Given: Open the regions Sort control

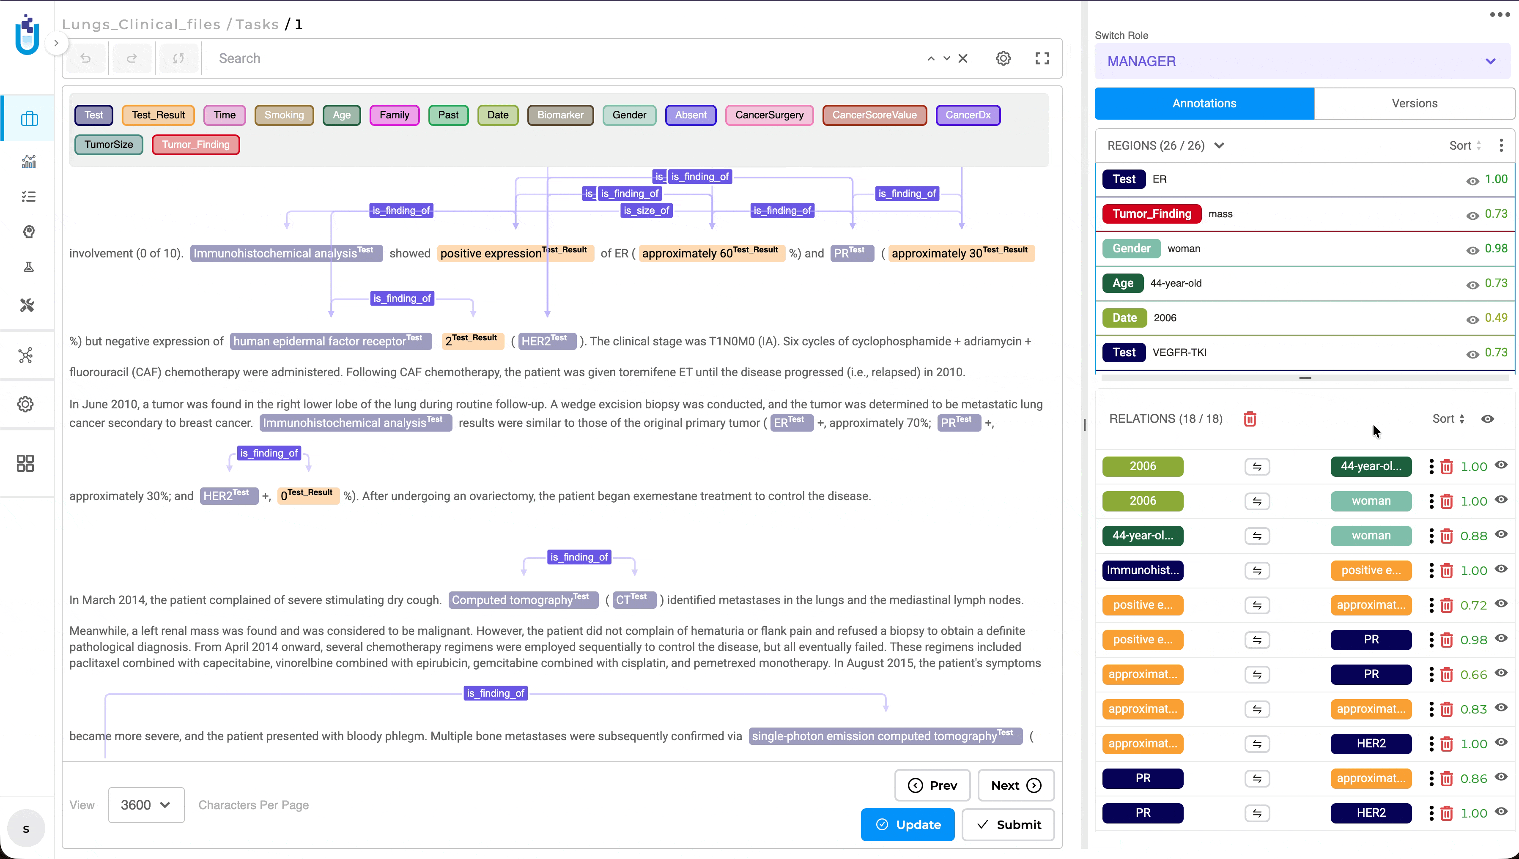Looking at the screenshot, I should [1465, 145].
